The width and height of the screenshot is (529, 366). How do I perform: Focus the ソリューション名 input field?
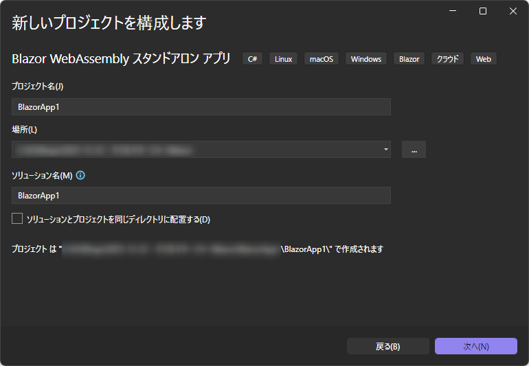[201, 195]
